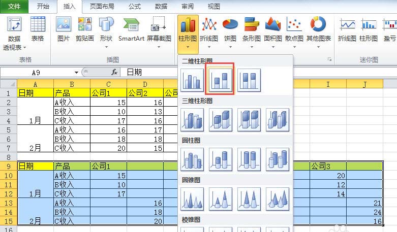Select cell B10 containing A收入
Viewport: 397px width, 232px height.
tap(72, 175)
